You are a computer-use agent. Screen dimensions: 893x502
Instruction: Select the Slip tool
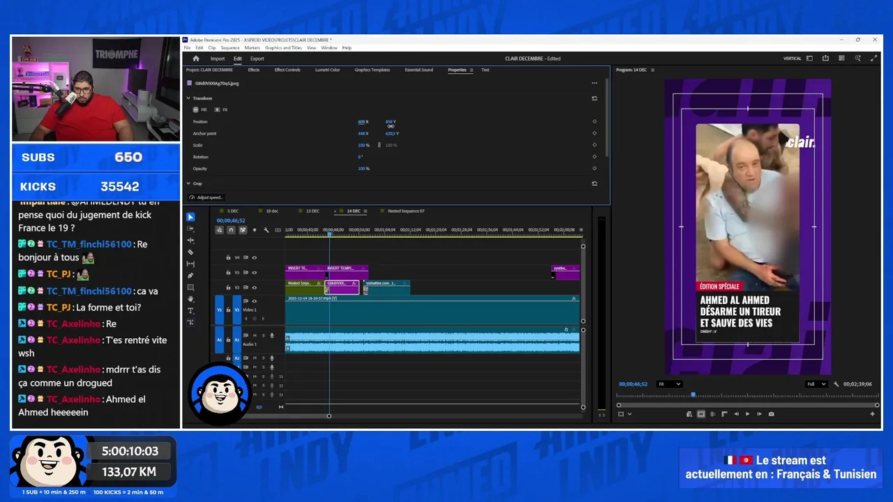(x=190, y=264)
